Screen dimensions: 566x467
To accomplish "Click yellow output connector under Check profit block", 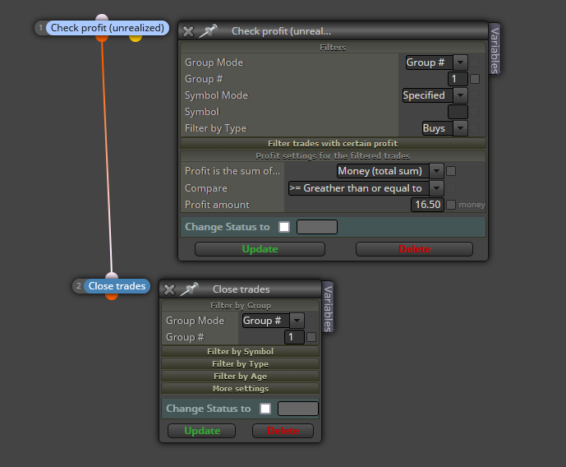I will 136,38.
